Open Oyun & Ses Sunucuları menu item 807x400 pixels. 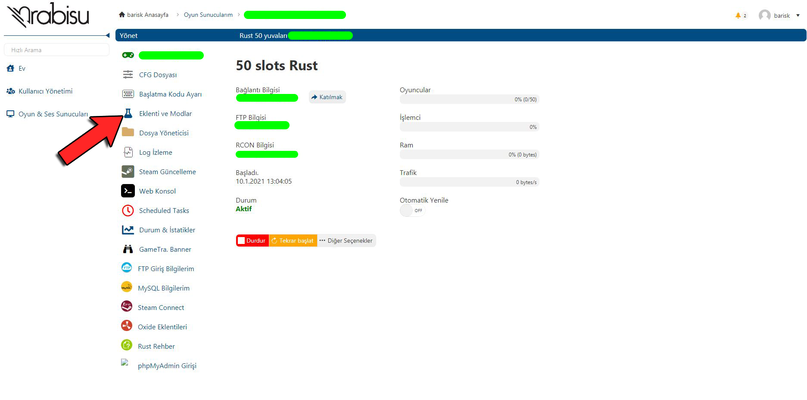point(53,114)
